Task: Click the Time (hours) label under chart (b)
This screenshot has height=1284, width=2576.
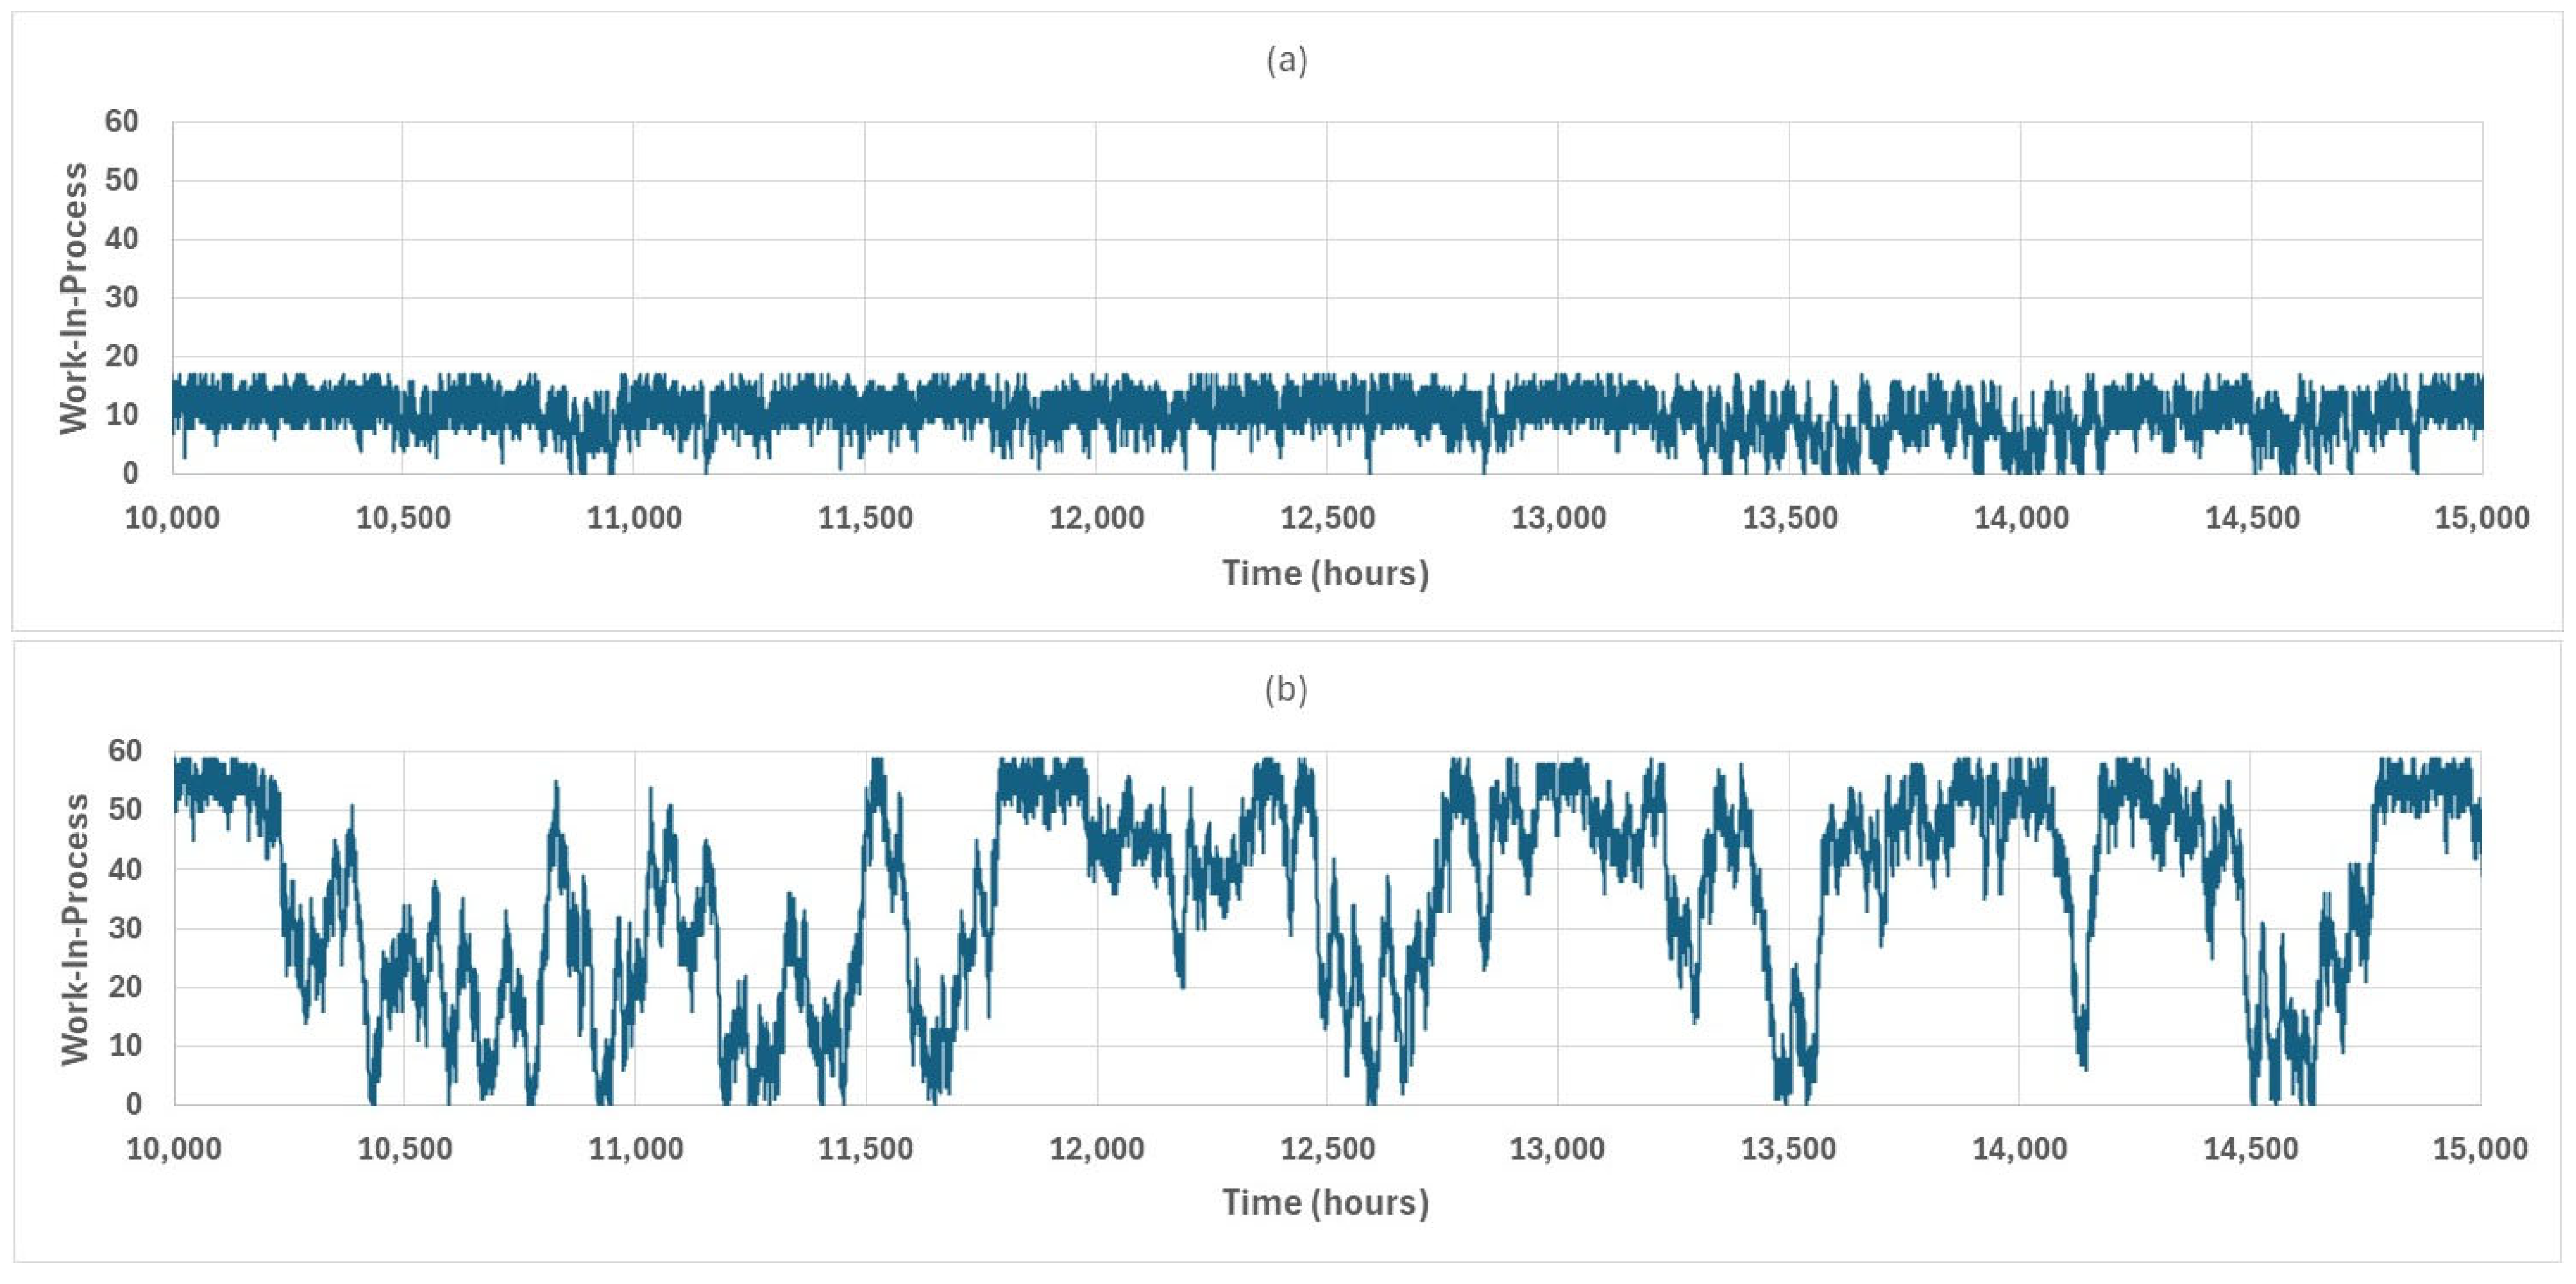Action: pyautogui.click(x=1325, y=1202)
